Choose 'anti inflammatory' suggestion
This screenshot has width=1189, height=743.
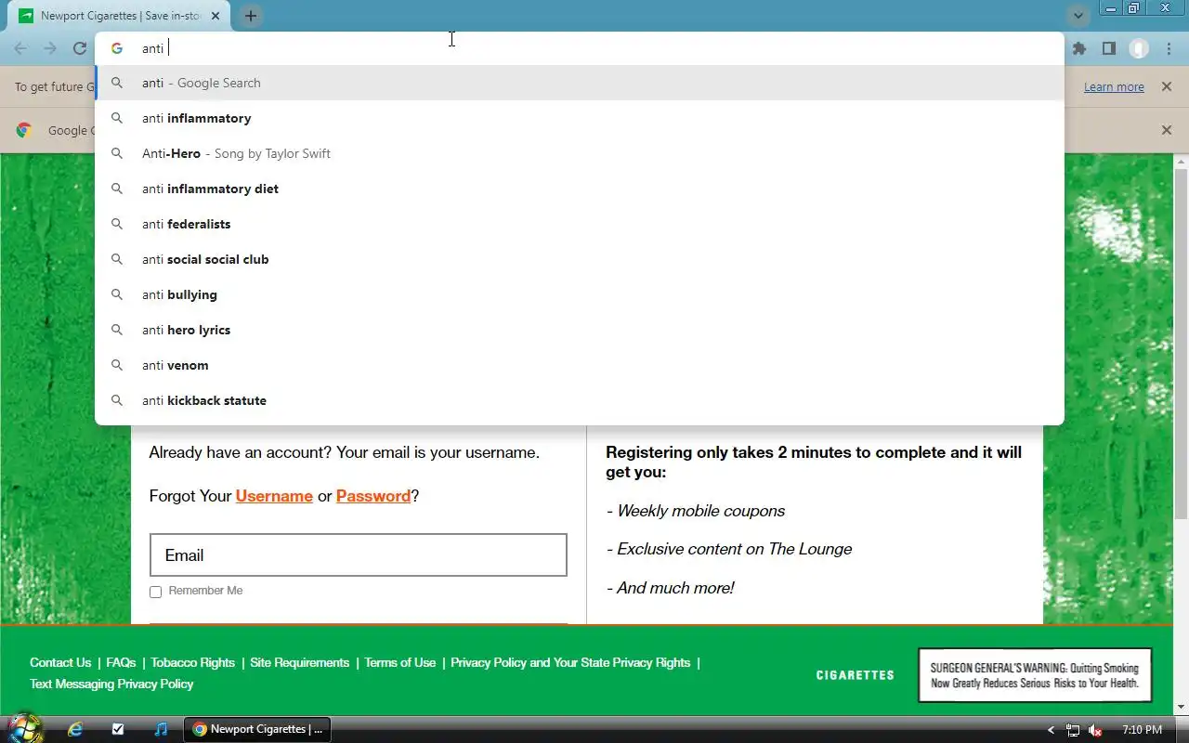point(580,118)
